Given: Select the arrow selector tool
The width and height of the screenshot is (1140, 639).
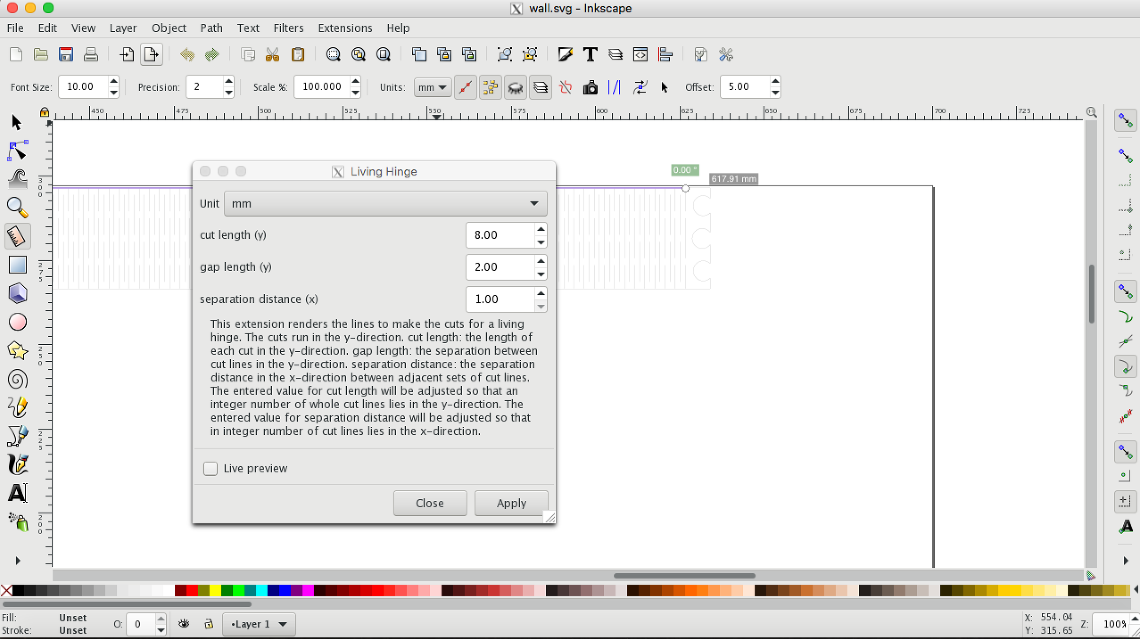Looking at the screenshot, I should pos(17,122).
